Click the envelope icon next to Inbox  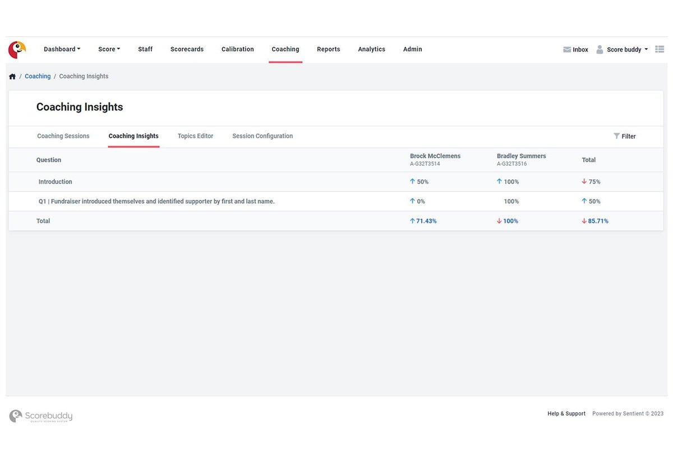click(567, 49)
